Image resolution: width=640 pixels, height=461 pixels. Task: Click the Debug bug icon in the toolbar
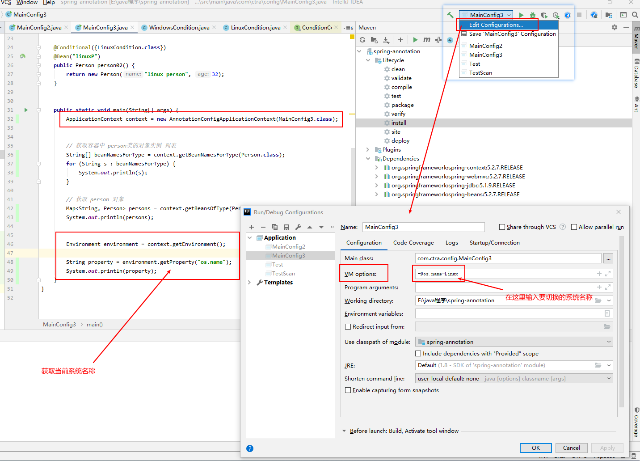pyautogui.click(x=533, y=15)
